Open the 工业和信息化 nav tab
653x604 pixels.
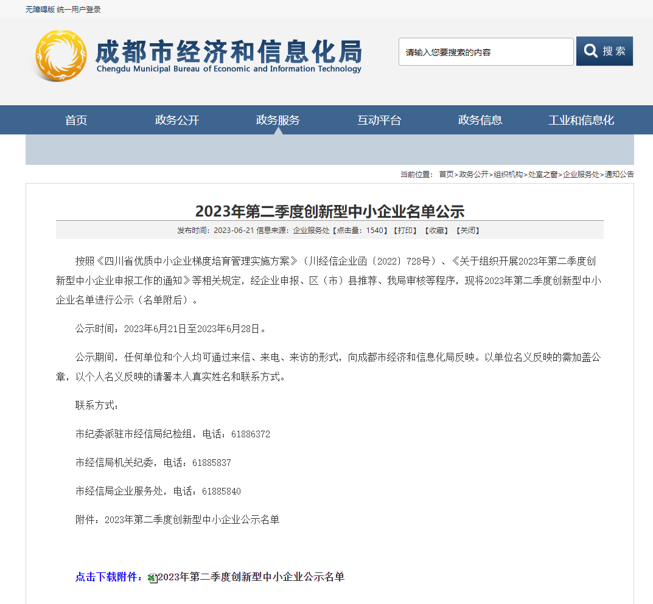tap(581, 120)
